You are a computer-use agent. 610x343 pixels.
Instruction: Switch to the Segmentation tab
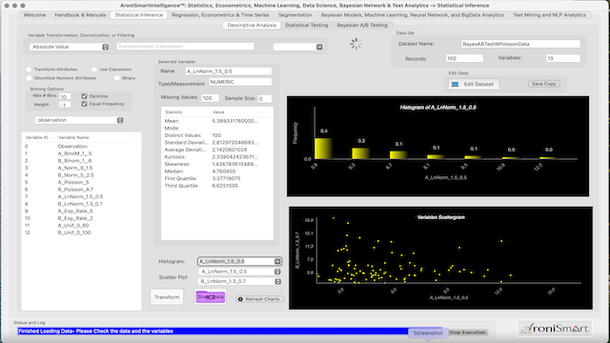[295, 15]
